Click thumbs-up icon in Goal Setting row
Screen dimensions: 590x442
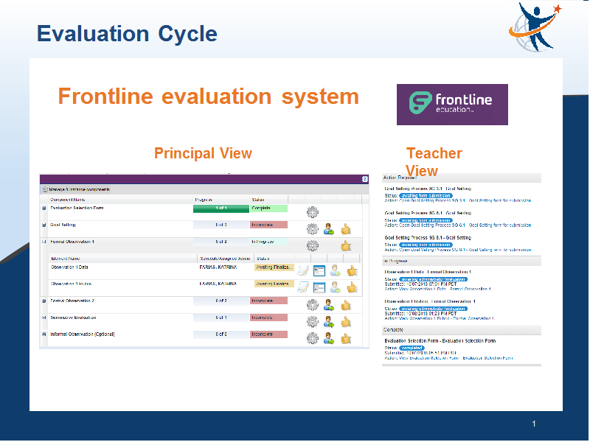pos(346,229)
